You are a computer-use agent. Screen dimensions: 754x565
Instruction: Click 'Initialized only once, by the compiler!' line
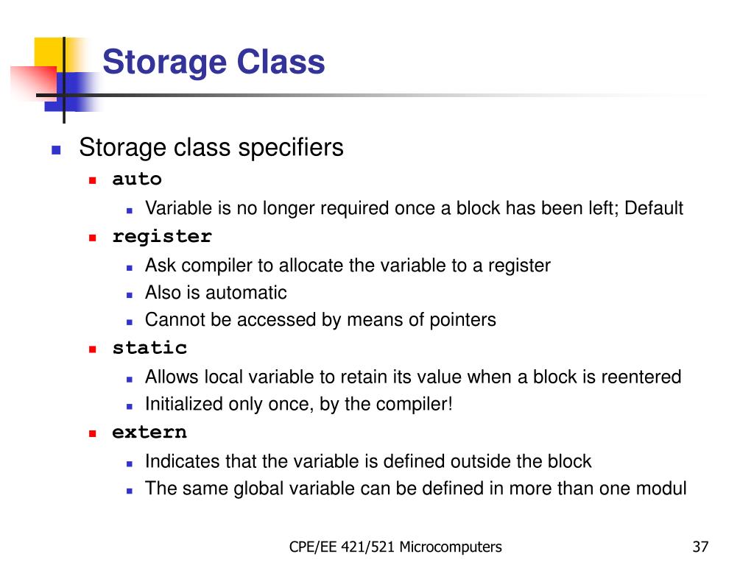coord(299,405)
